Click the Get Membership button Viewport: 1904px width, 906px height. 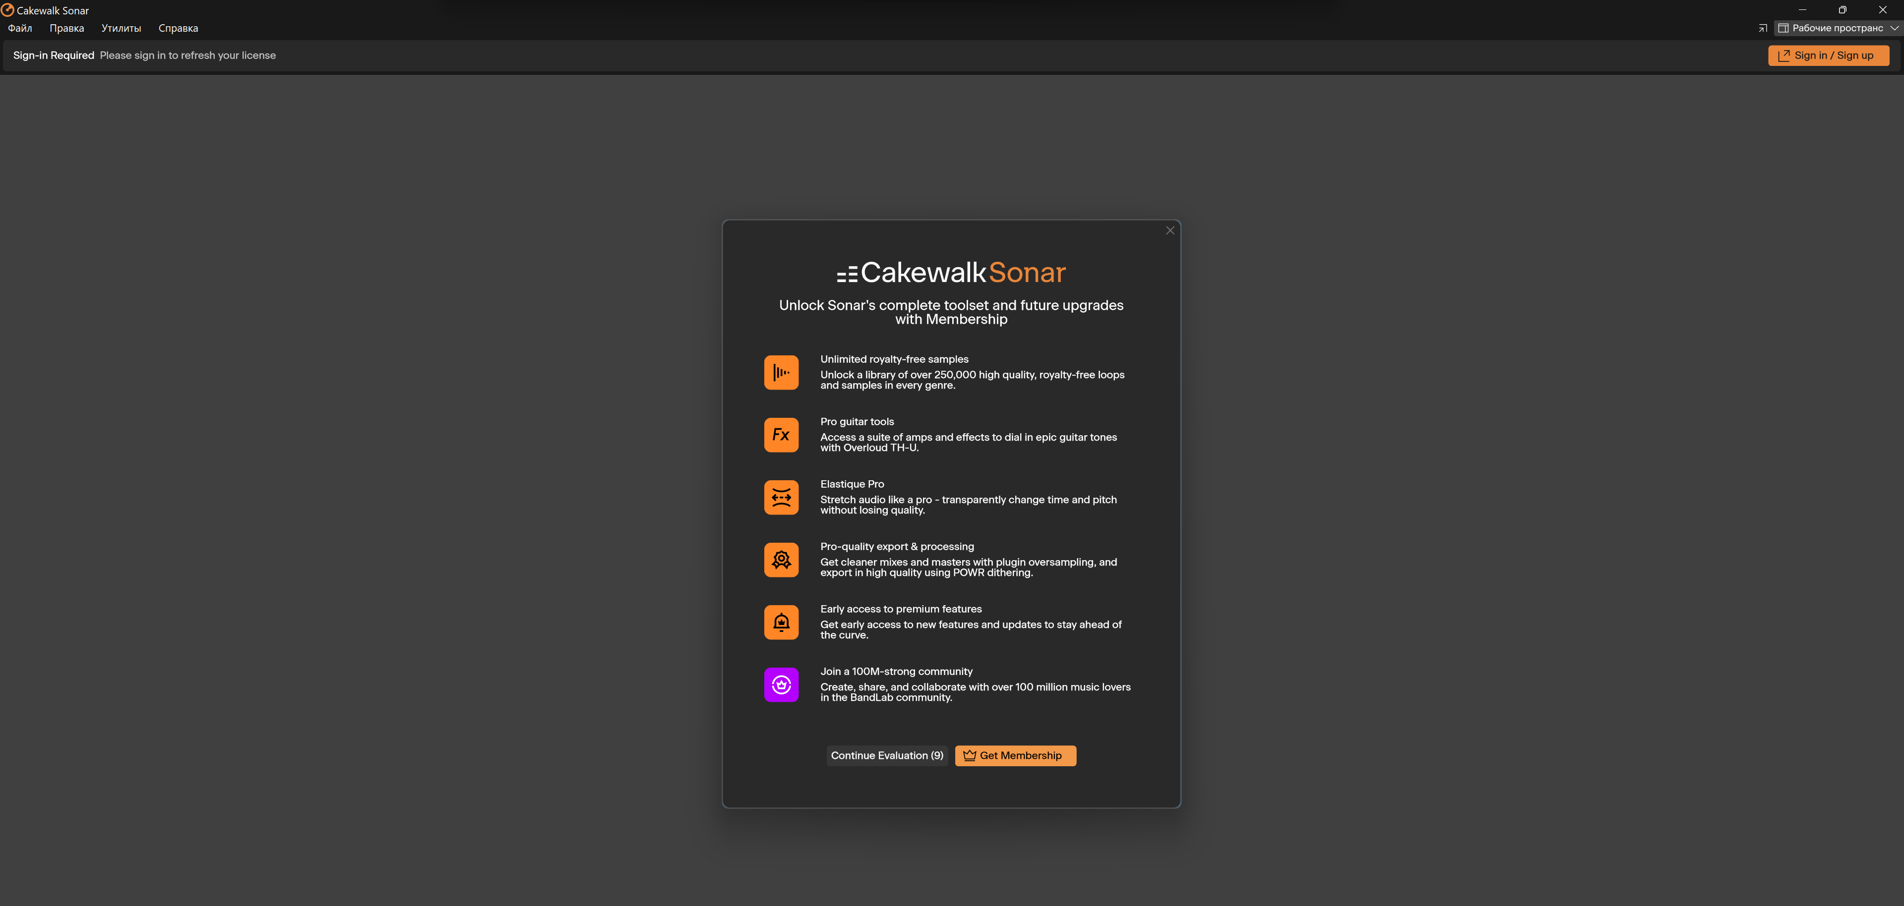1015,755
